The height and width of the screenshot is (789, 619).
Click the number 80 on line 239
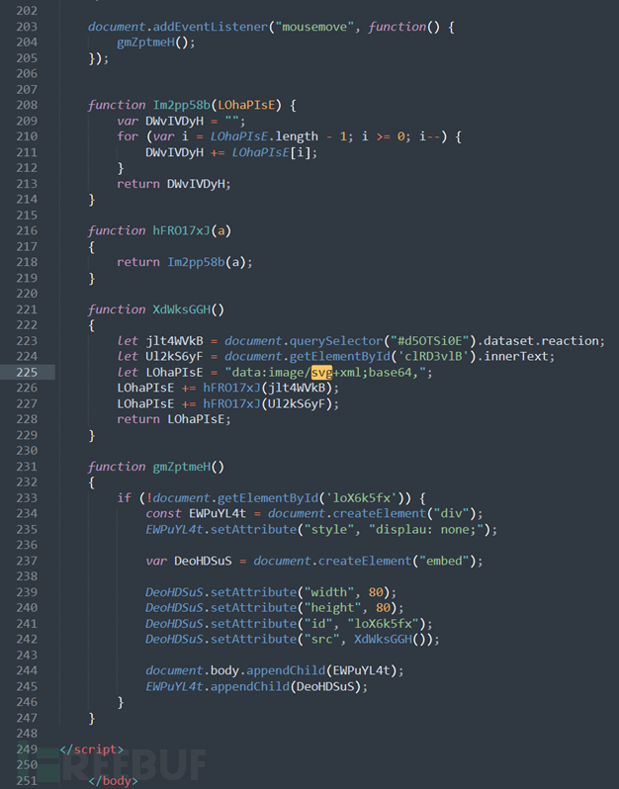[376, 592]
